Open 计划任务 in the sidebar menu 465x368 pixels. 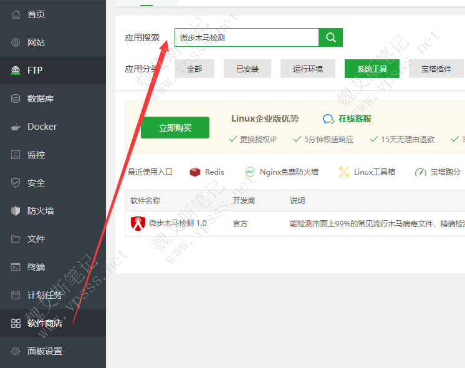click(x=44, y=295)
